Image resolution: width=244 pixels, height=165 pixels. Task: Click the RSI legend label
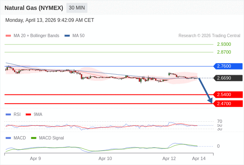click(x=17, y=115)
